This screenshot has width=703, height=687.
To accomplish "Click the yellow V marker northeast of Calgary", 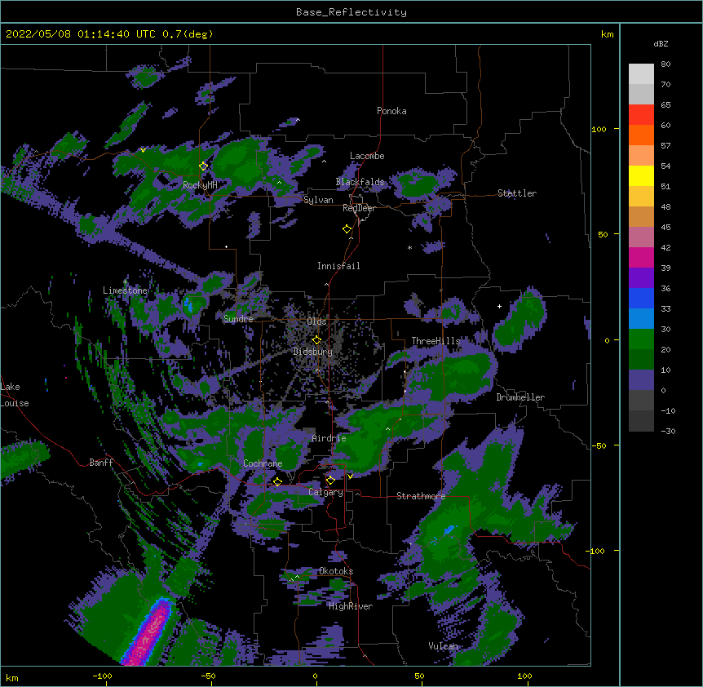I will tap(350, 476).
